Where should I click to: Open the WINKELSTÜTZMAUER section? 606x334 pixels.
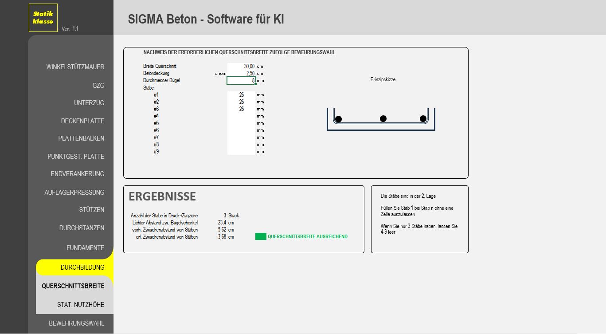[75, 67]
